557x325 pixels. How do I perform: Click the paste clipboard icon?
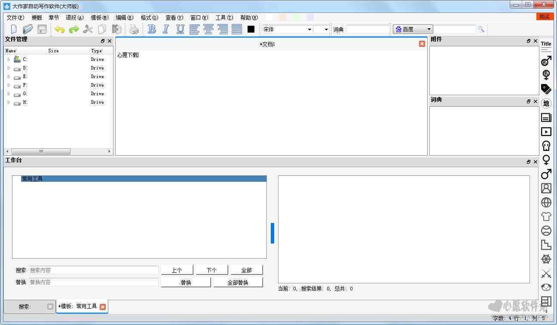[x=116, y=29]
